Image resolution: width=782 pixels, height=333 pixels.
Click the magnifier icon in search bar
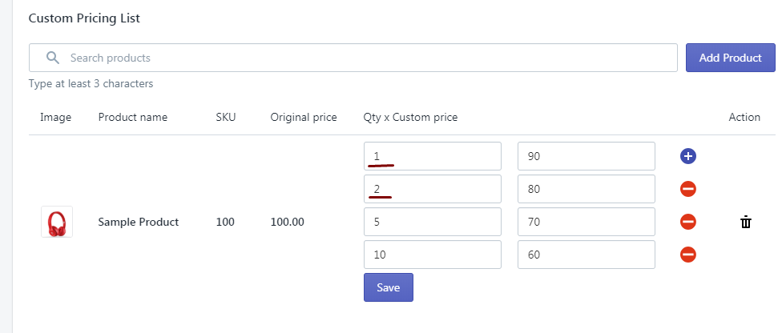[x=53, y=58]
